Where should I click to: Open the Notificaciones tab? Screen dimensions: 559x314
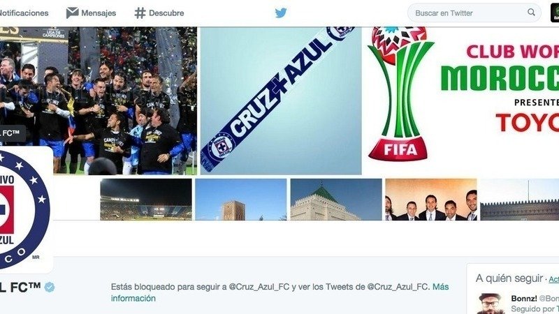[x=24, y=13]
